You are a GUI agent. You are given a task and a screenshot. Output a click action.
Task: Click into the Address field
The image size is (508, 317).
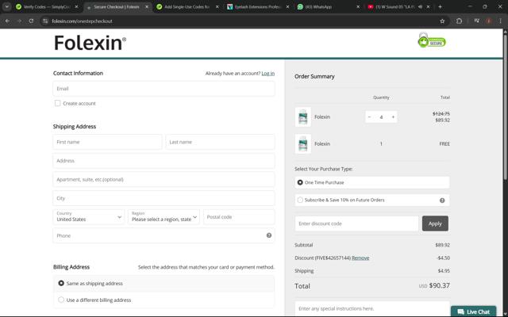pos(164,161)
